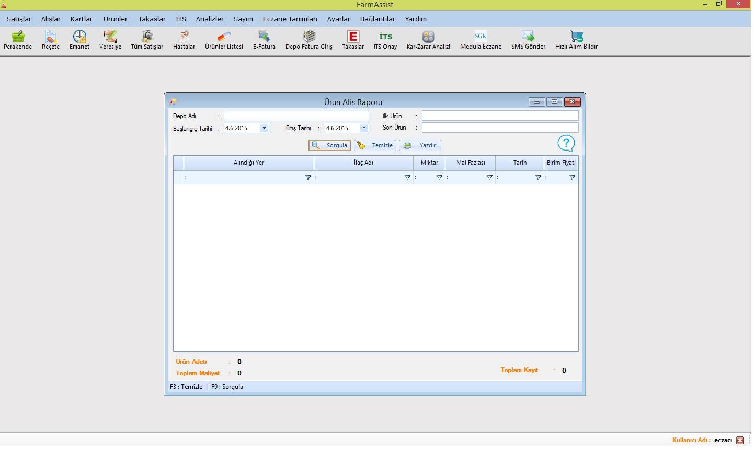
Task: Expand the Başlangıç Tarihi date dropdown
Action: point(264,128)
